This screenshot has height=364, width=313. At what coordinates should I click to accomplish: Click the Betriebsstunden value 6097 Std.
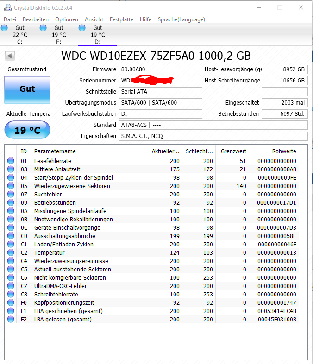pyautogui.click(x=285, y=114)
